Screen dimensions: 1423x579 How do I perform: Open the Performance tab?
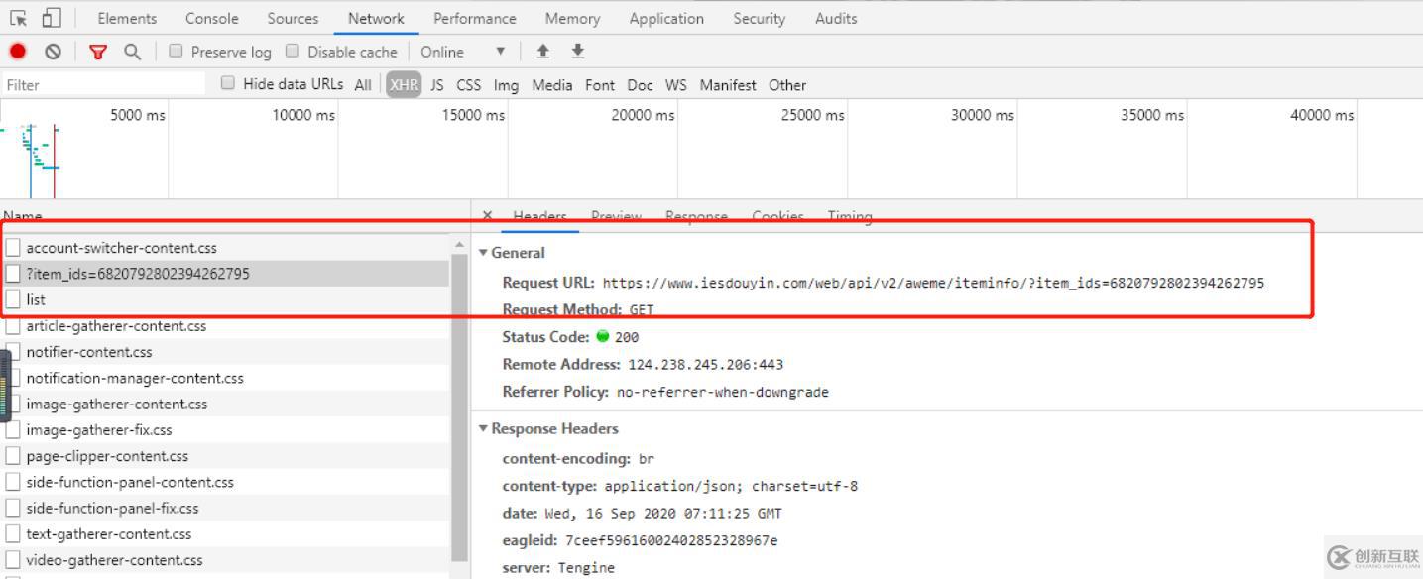pos(474,18)
